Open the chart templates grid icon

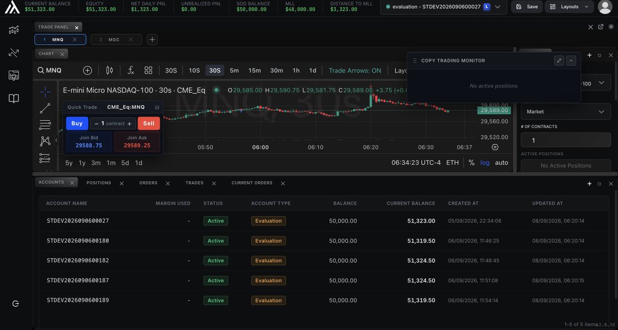[148, 71]
